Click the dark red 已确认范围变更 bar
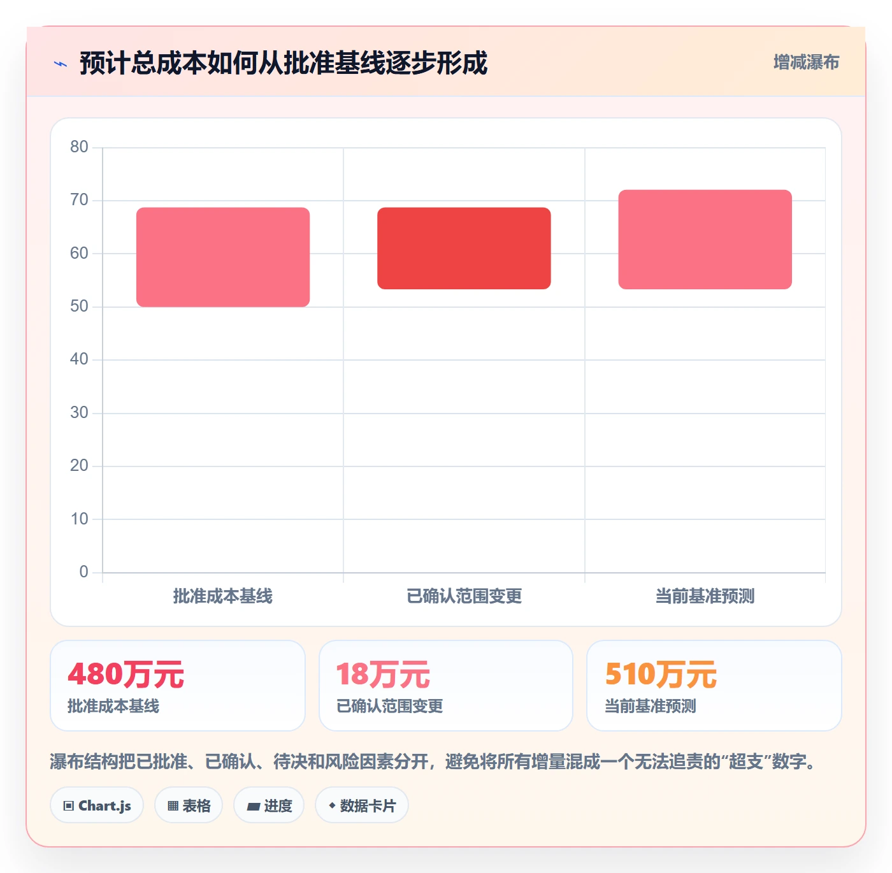The width and height of the screenshot is (892, 873). [x=464, y=248]
